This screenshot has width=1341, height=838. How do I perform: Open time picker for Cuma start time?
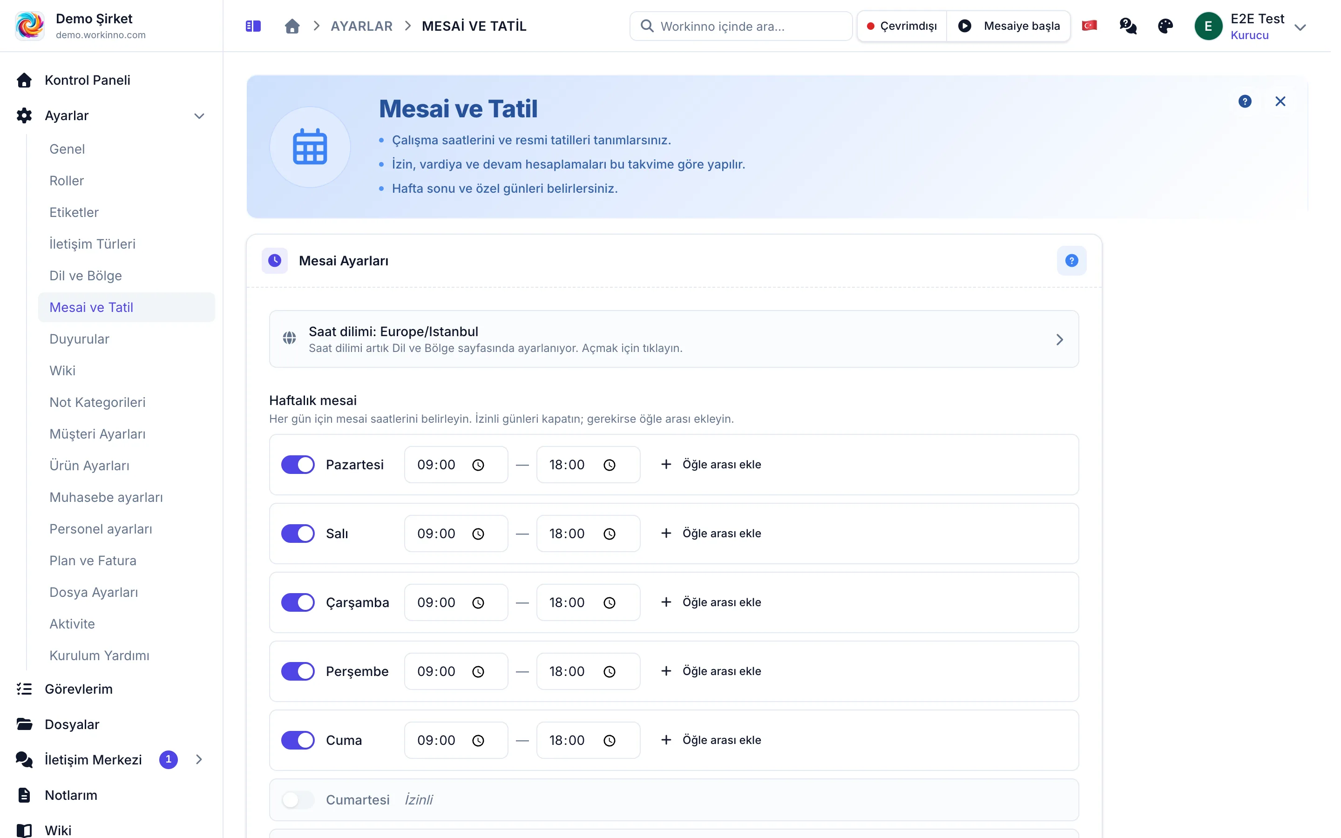click(x=478, y=740)
